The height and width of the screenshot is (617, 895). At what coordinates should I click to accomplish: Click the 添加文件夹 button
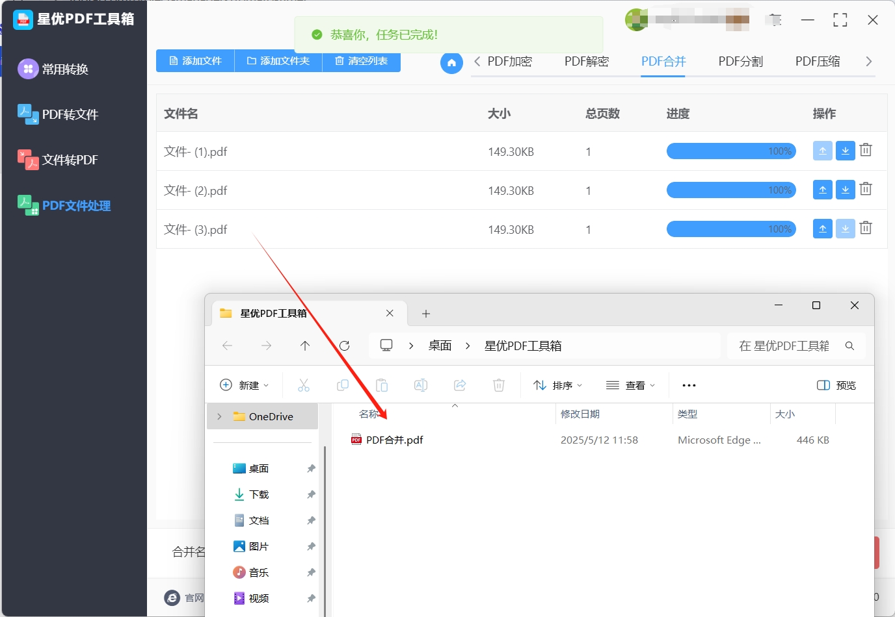(x=278, y=61)
